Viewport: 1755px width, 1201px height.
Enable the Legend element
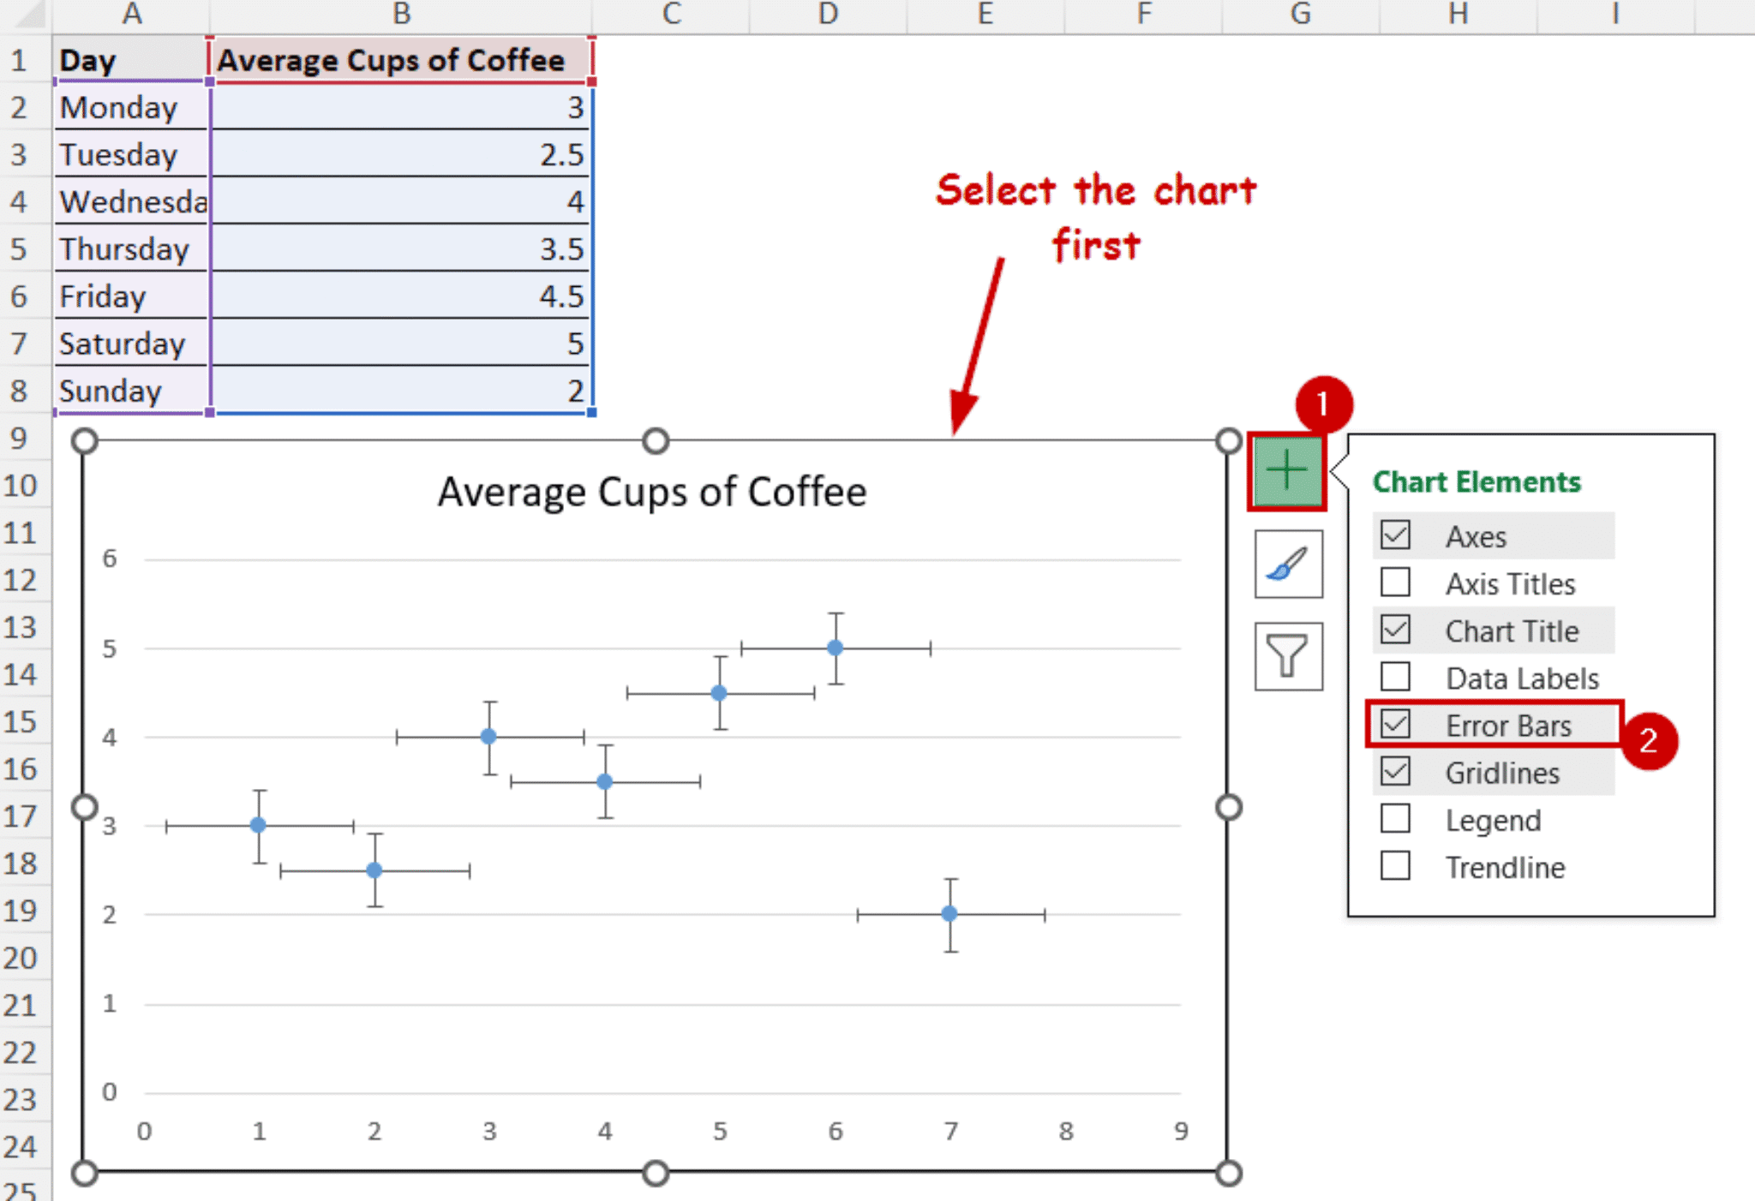pos(1395,820)
